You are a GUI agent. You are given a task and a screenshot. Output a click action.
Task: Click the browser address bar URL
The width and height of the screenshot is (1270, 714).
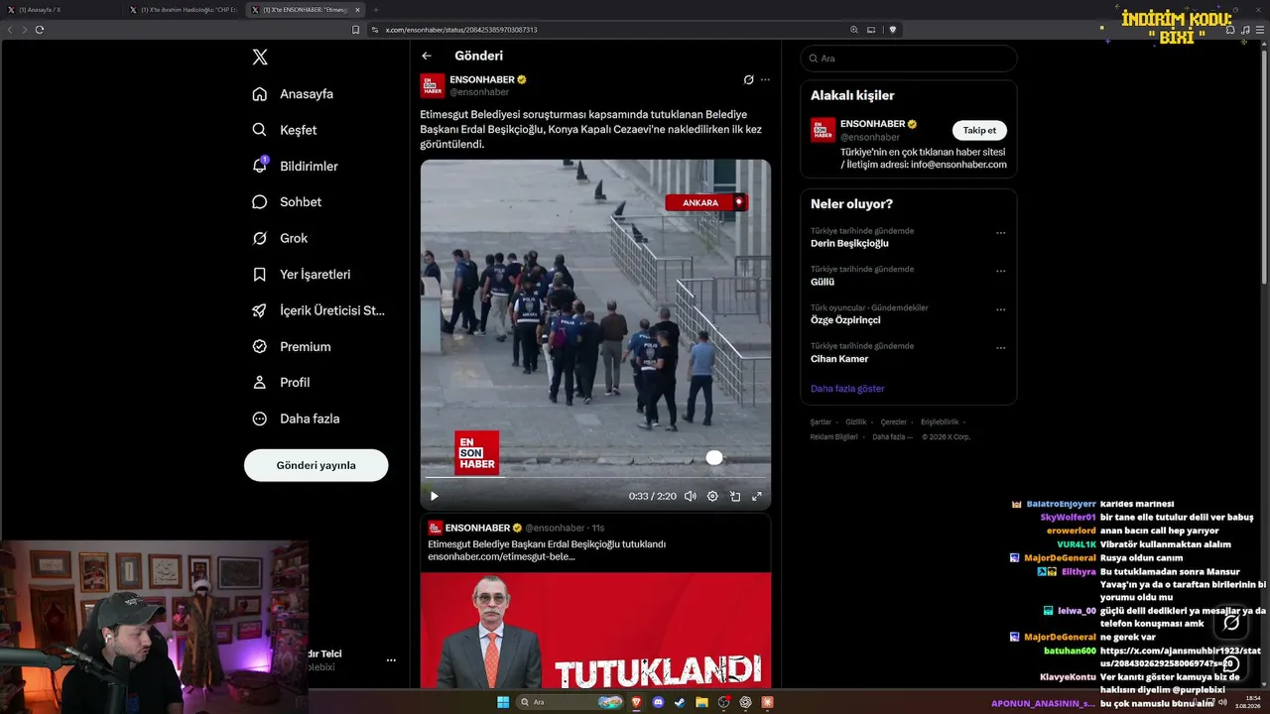[461, 30]
